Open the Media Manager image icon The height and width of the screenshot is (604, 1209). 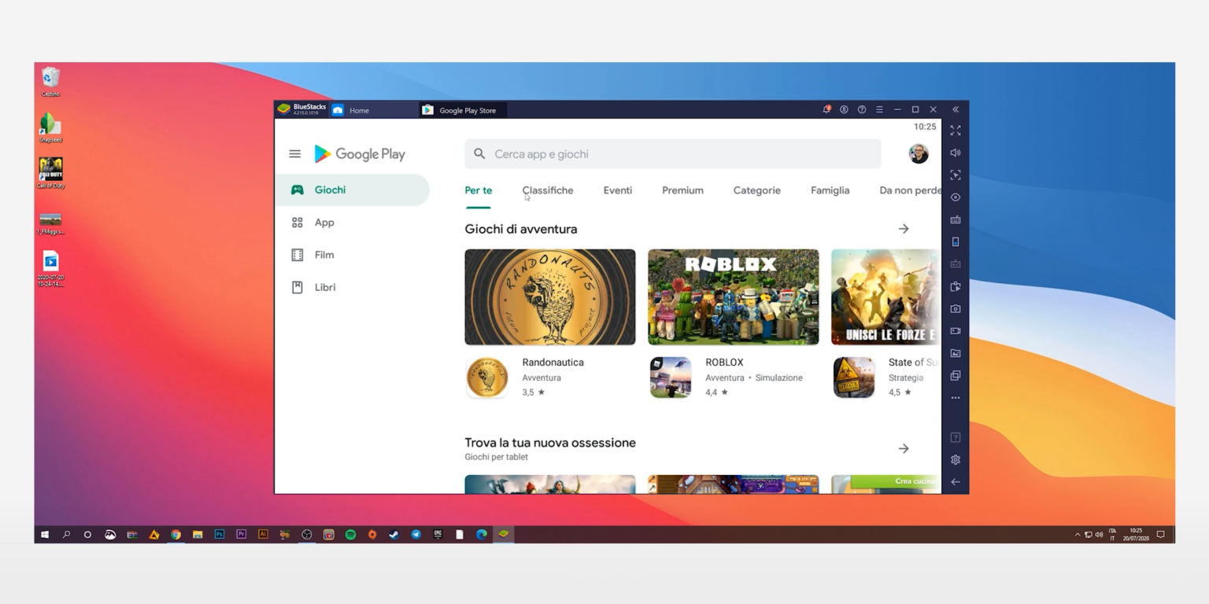coord(955,352)
